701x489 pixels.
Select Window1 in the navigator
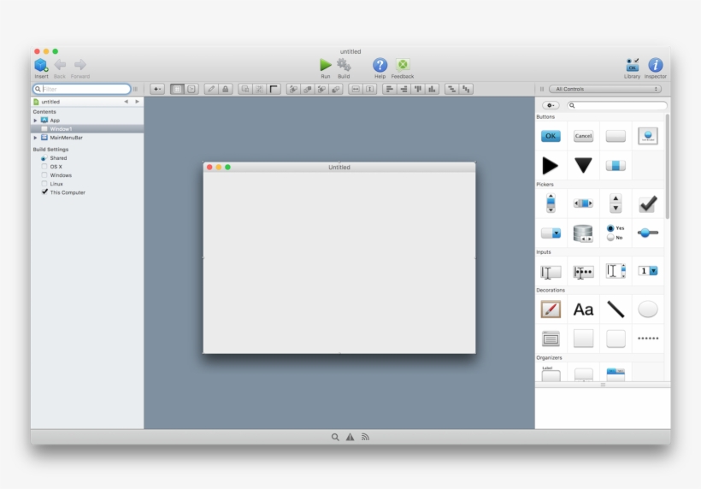click(61, 129)
